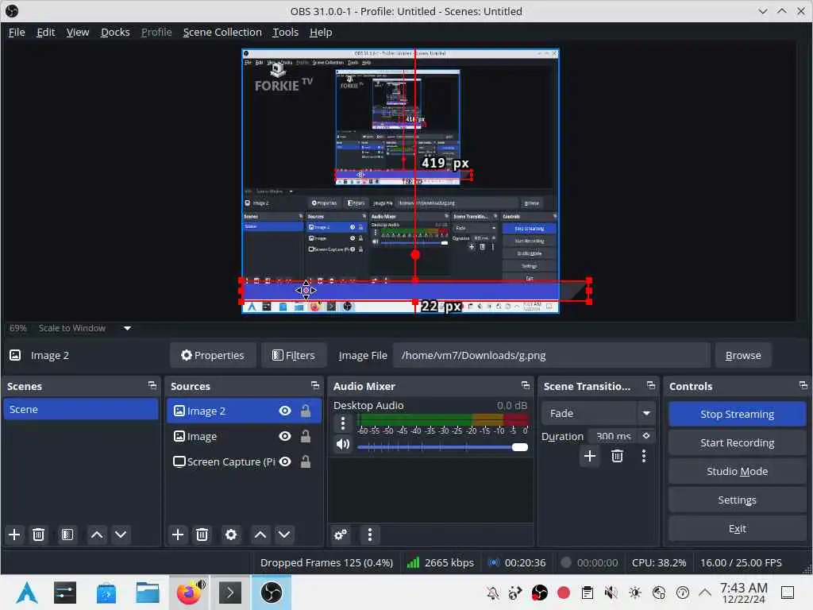The width and height of the screenshot is (813, 610).
Task: Move the selected source down
Action: click(x=284, y=535)
